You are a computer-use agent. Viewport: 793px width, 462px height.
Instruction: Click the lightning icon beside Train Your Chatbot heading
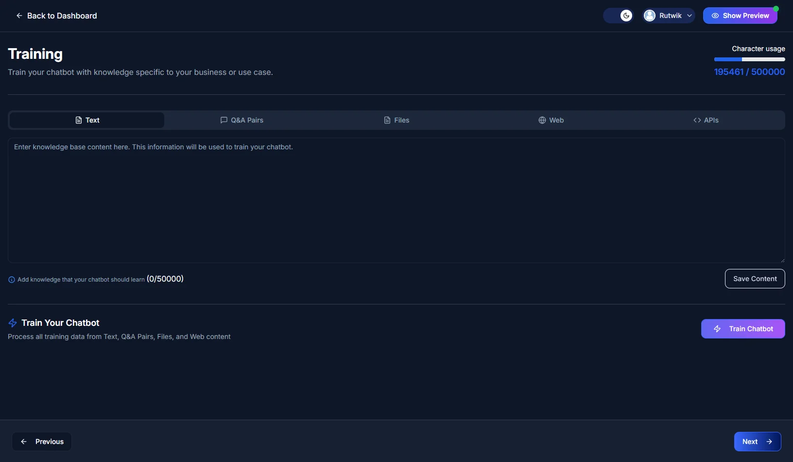(13, 323)
